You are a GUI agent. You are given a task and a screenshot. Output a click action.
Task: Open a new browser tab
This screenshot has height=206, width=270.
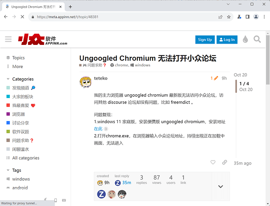[70, 7]
